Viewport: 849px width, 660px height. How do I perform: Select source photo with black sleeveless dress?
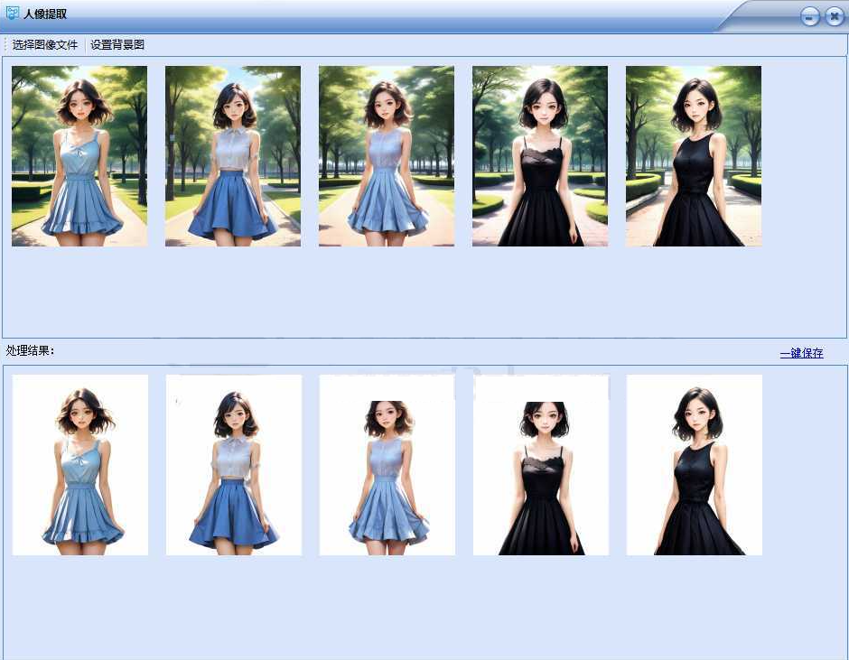pos(694,156)
